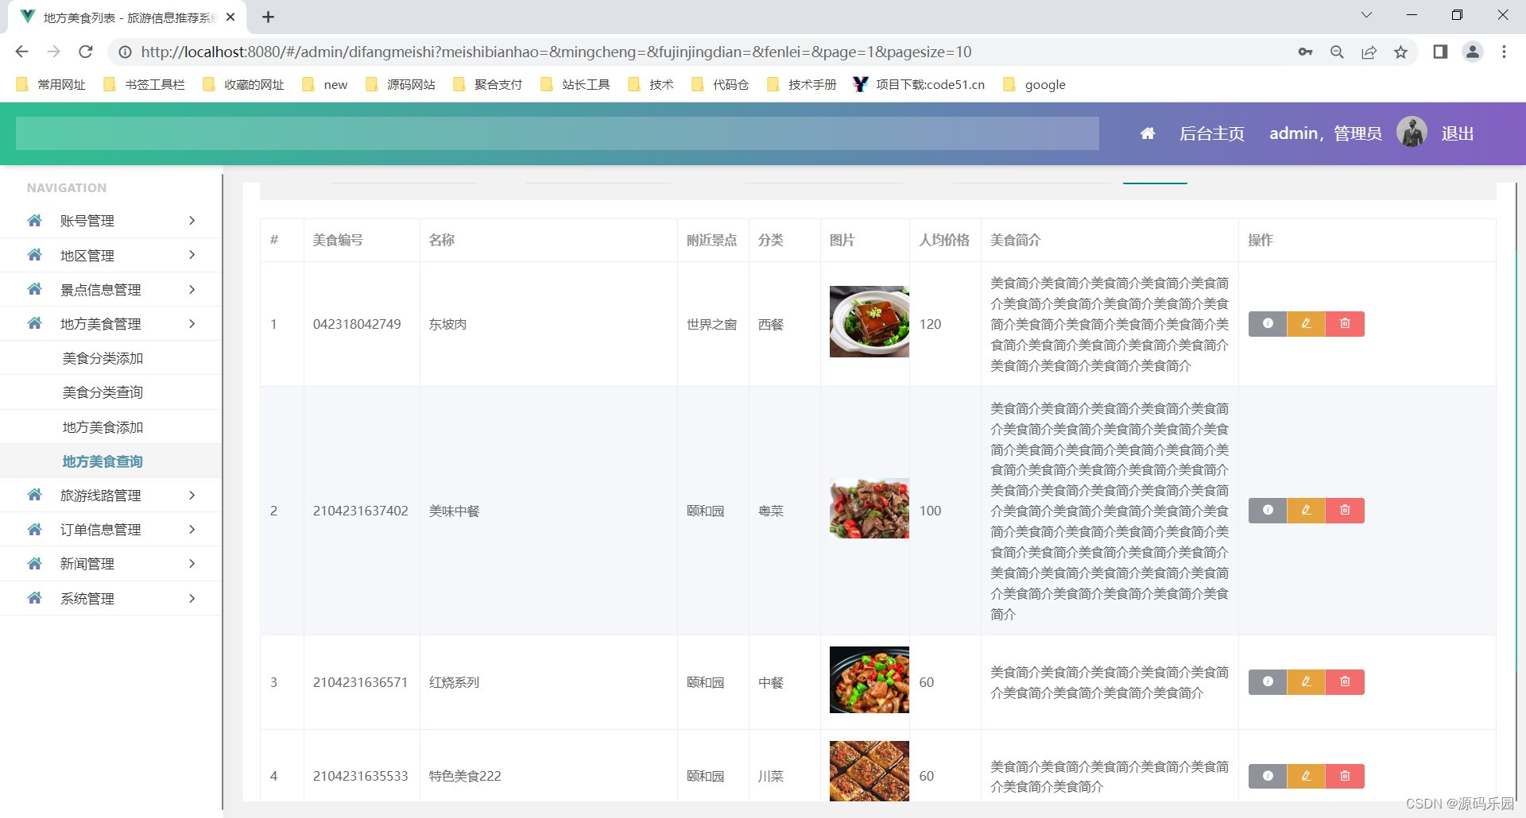The image size is (1526, 818).
Task: Click the home icon beside 账号管理
Action: click(34, 220)
